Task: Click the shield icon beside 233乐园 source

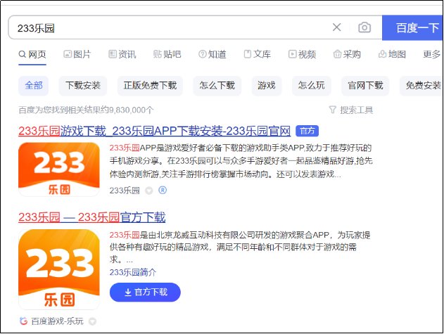Action: [x=149, y=191]
